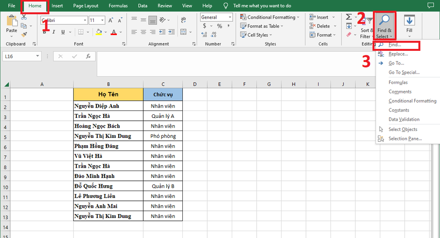
Task: Apply Percent Style
Action: (x=220, y=26)
